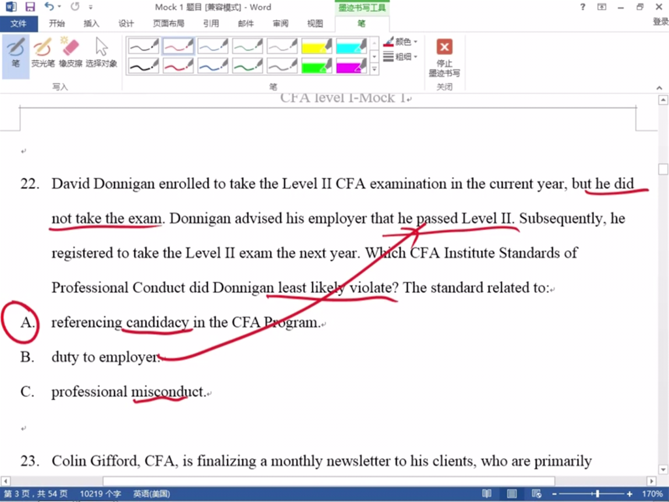Open the File (文件) menu tab
The height and width of the screenshot is (502, 669).
click(x=19, y=24)
